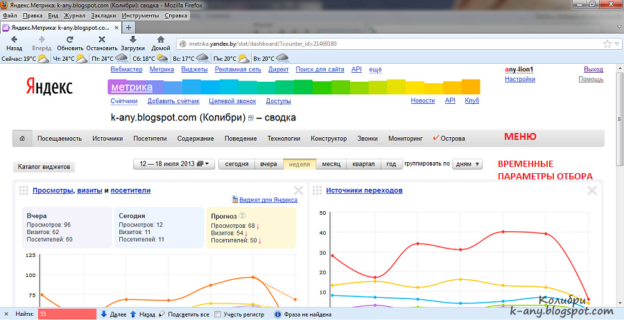Close the Яндекс.Метрика tab
The image size is (624, 320).
(x=116, y=28)
